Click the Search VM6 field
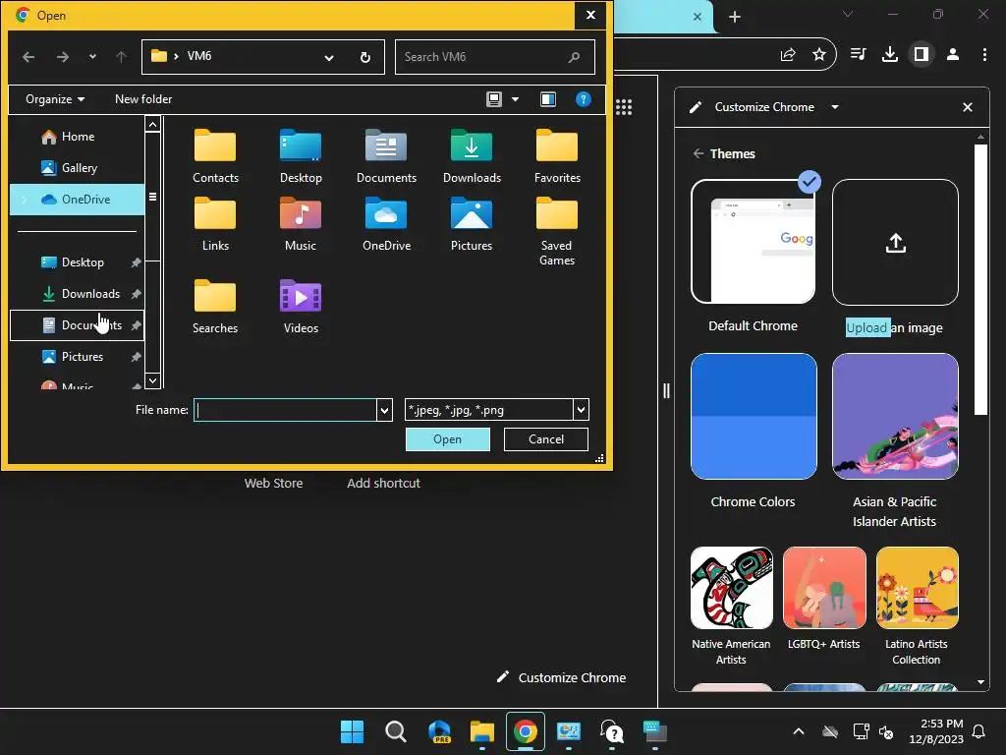This screenshot has width=1006, height=755. [x=495, y=57]
